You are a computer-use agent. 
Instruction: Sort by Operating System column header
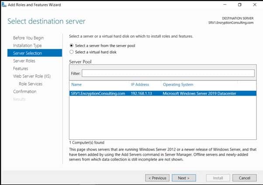coord(178,84)
